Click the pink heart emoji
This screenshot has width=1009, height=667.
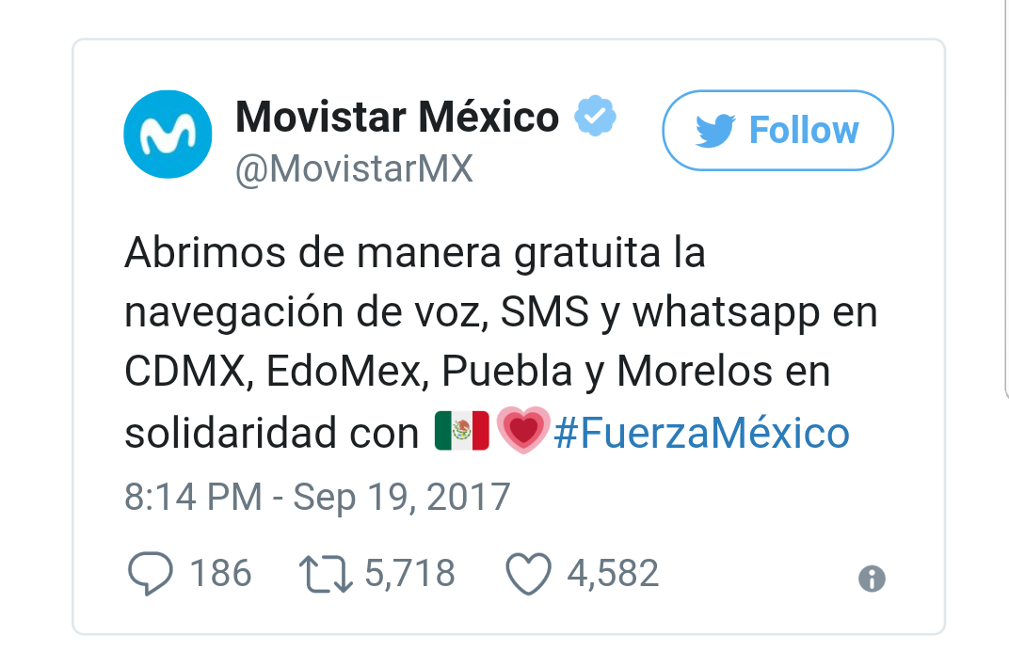click(523, 430)
